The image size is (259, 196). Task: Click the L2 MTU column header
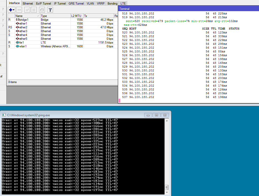[77, 16]
